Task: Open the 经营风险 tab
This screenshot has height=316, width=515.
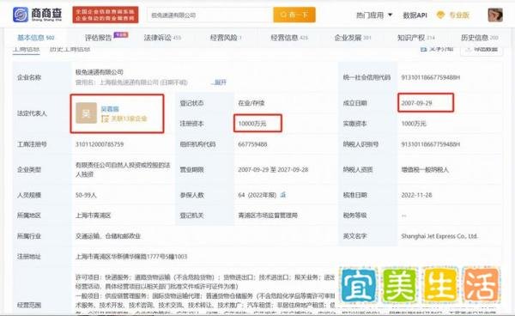Action: (x=226, y=38)
